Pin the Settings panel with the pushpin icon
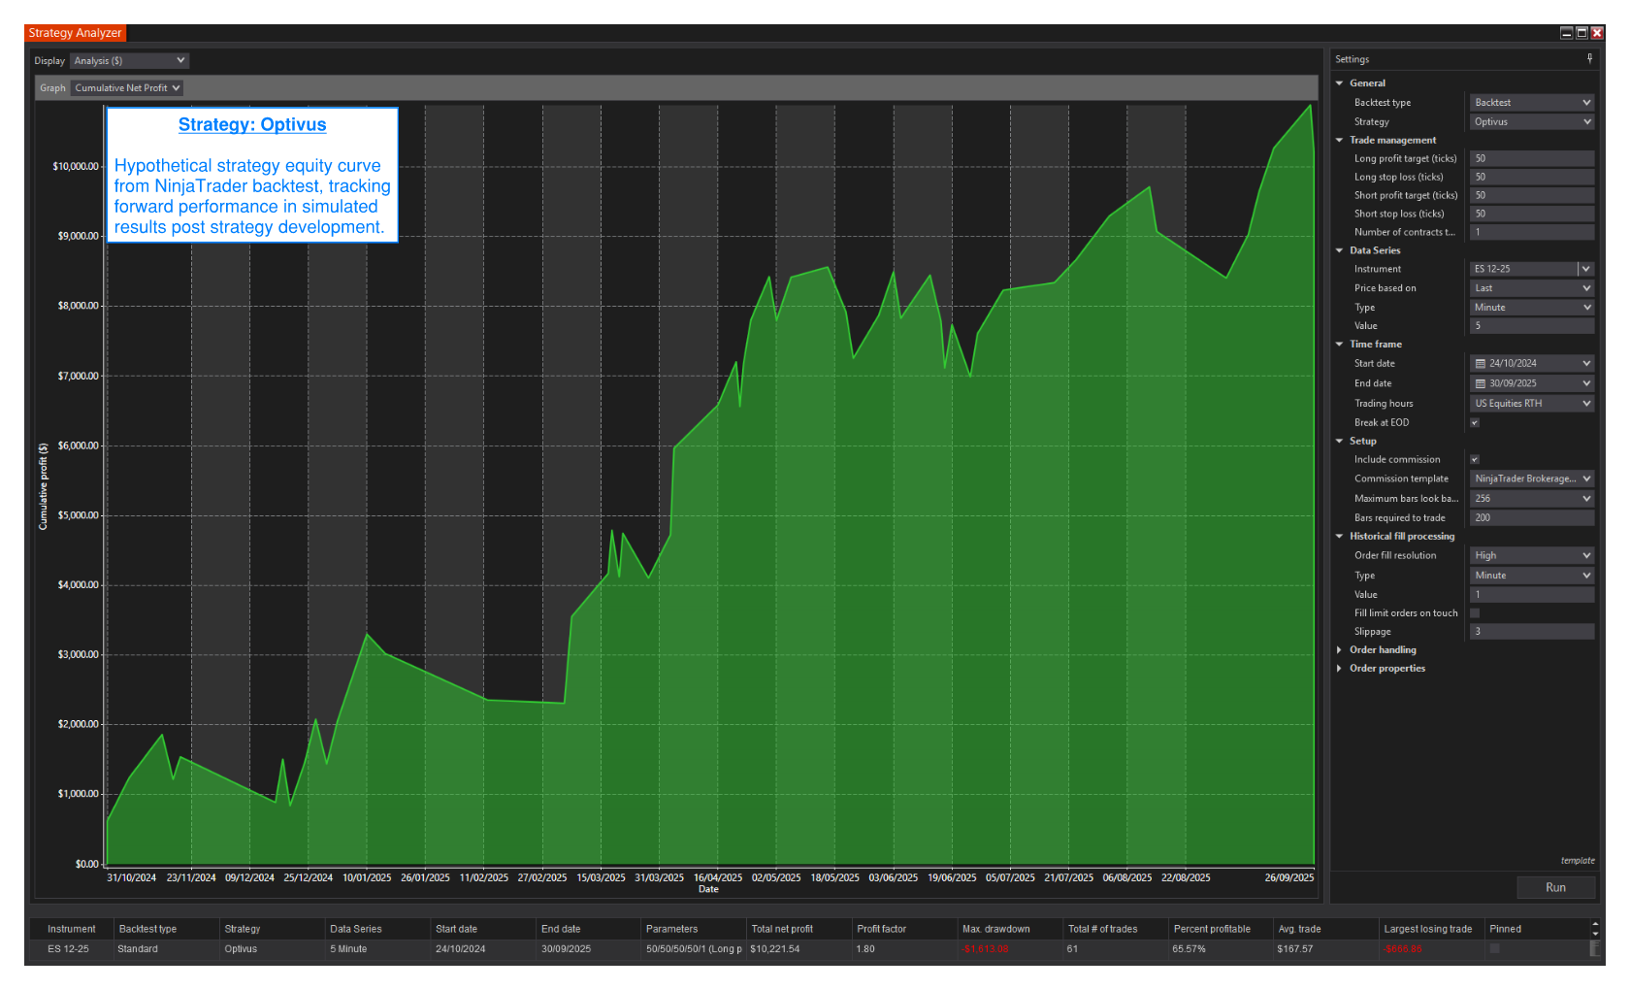Image resolution: width=1630 pixels, height=990 pixels. [x=1589, y=59]
